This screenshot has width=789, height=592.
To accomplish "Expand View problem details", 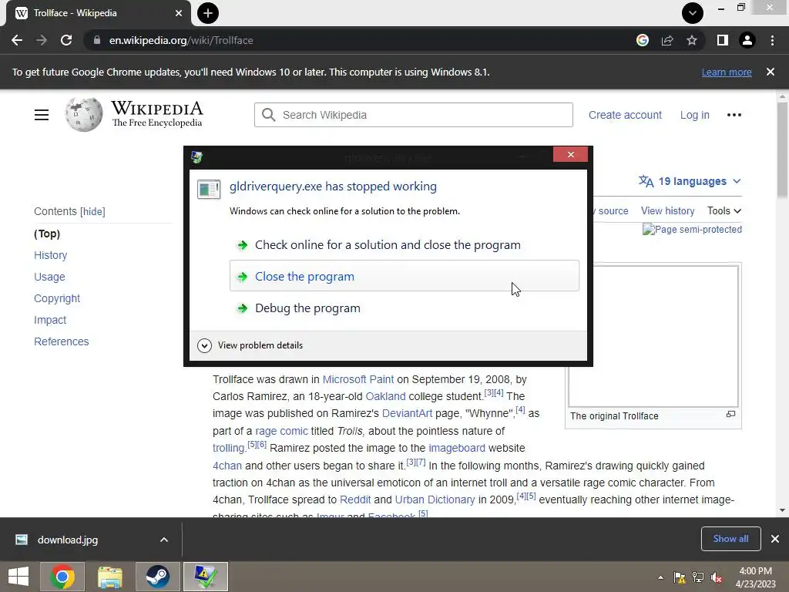I will [x=250, y=345].
